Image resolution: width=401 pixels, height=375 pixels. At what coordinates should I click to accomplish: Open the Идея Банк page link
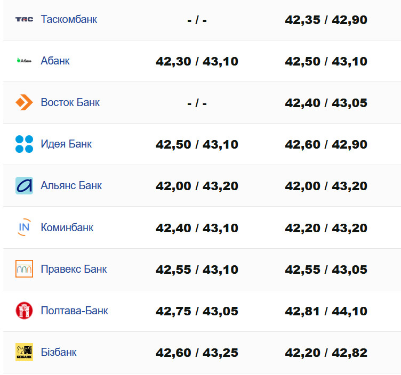tap(66, 144)
